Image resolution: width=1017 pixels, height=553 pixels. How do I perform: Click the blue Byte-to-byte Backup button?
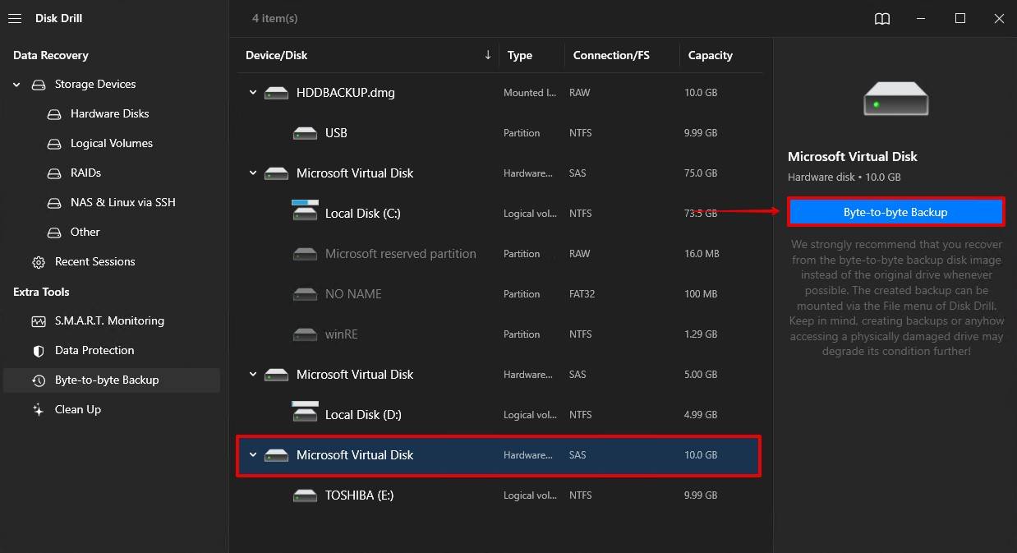tap(895, 212)
